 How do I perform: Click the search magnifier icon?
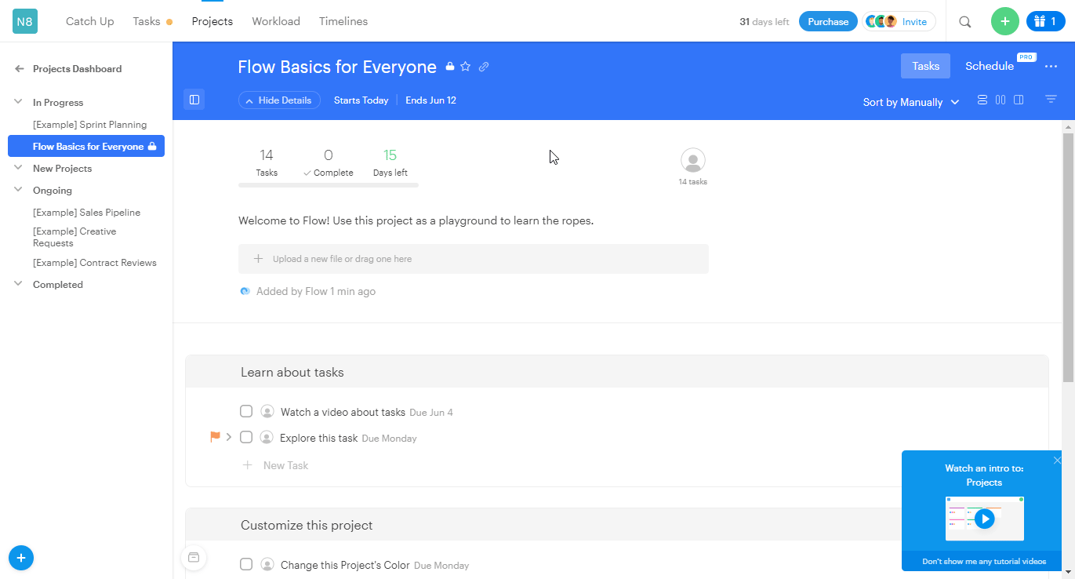(965, 22)
